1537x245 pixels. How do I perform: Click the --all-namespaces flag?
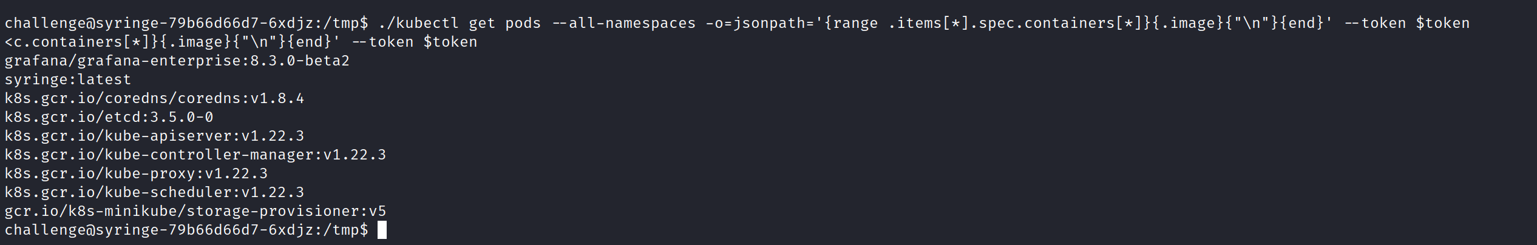(624, 23)
